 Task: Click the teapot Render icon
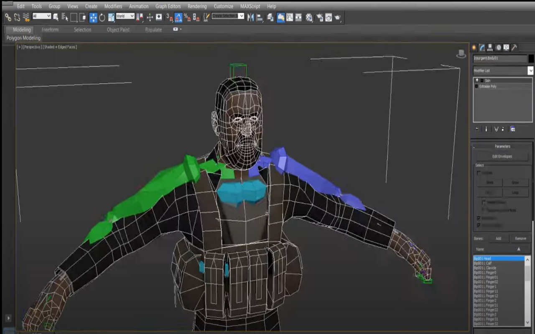338,17
